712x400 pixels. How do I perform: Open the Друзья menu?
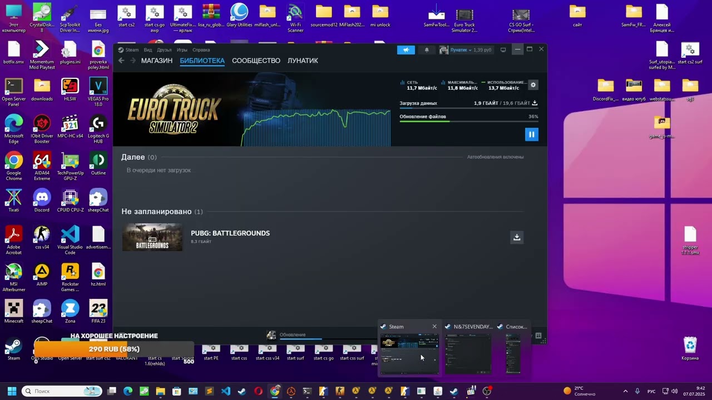click(164, 50)
